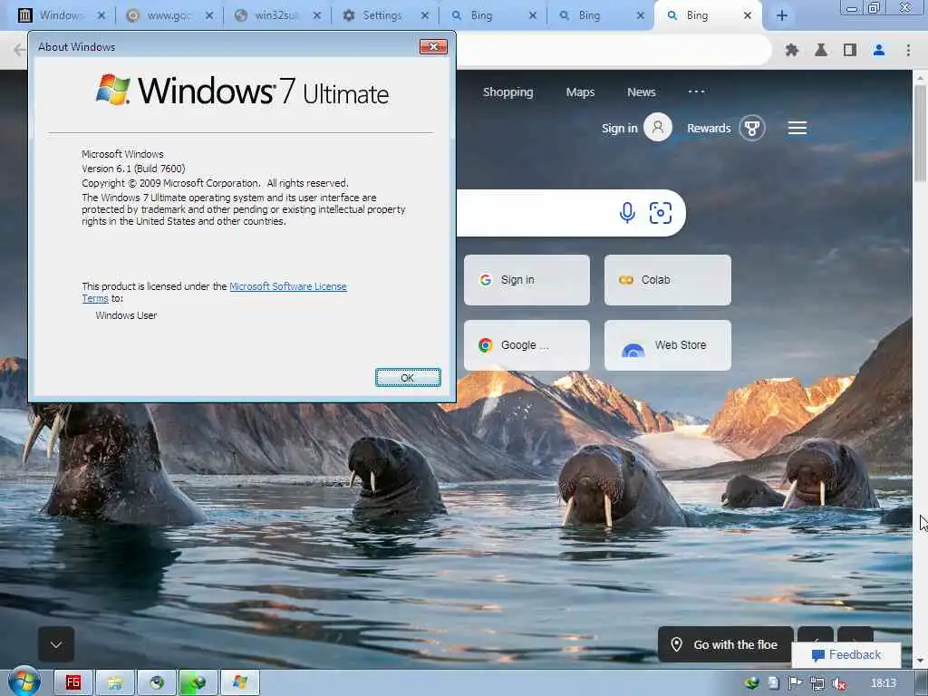This screenshot has width=928, height=696.
Task: Open the Feedback button
Action: coord(846,654)
